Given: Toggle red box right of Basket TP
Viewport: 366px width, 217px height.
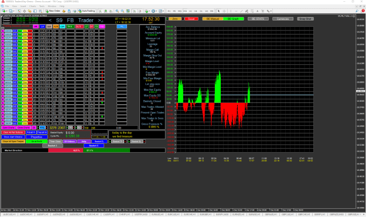Looking at the screenshot, I should point(125,142).
